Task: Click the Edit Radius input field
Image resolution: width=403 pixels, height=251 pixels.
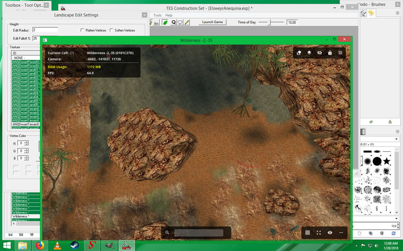Action: (45, 30)
